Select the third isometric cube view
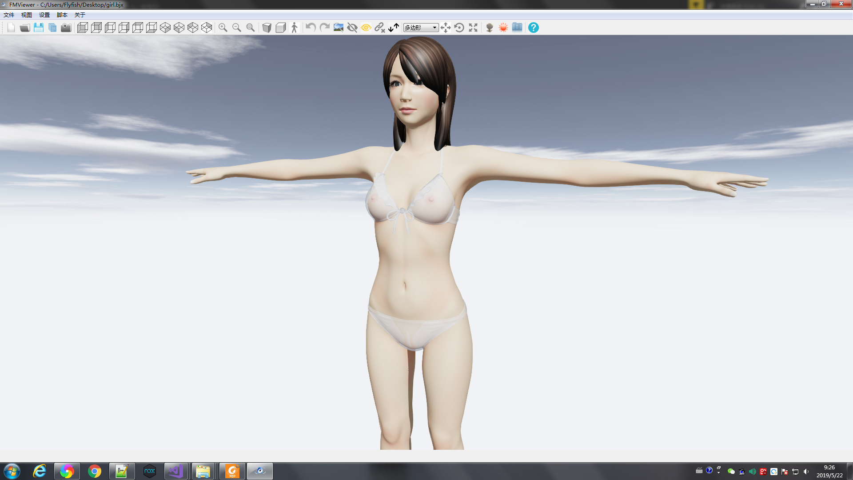Screen dimensions: 853x480 pyautogui.click(x=192, y=28)
